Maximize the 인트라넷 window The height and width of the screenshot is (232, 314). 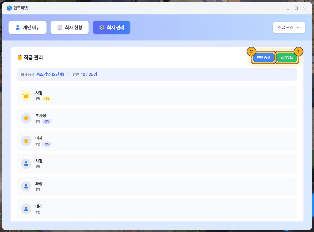click(296, 8)
